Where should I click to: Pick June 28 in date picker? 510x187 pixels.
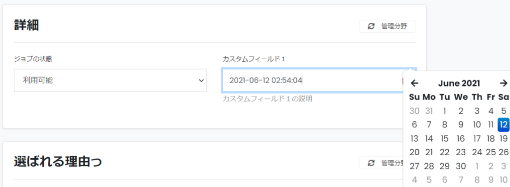tap(429, 167)
